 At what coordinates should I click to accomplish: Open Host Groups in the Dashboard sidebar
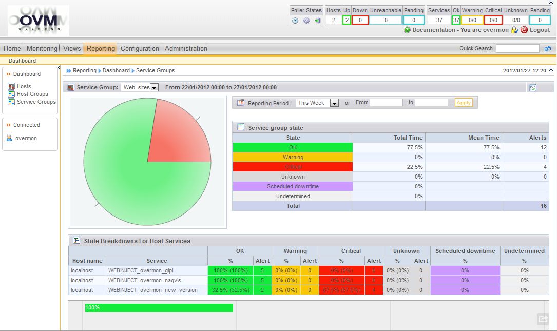point(32,94)
